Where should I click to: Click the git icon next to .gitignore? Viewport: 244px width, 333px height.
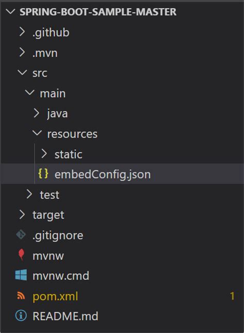click(x=21, y=235)
